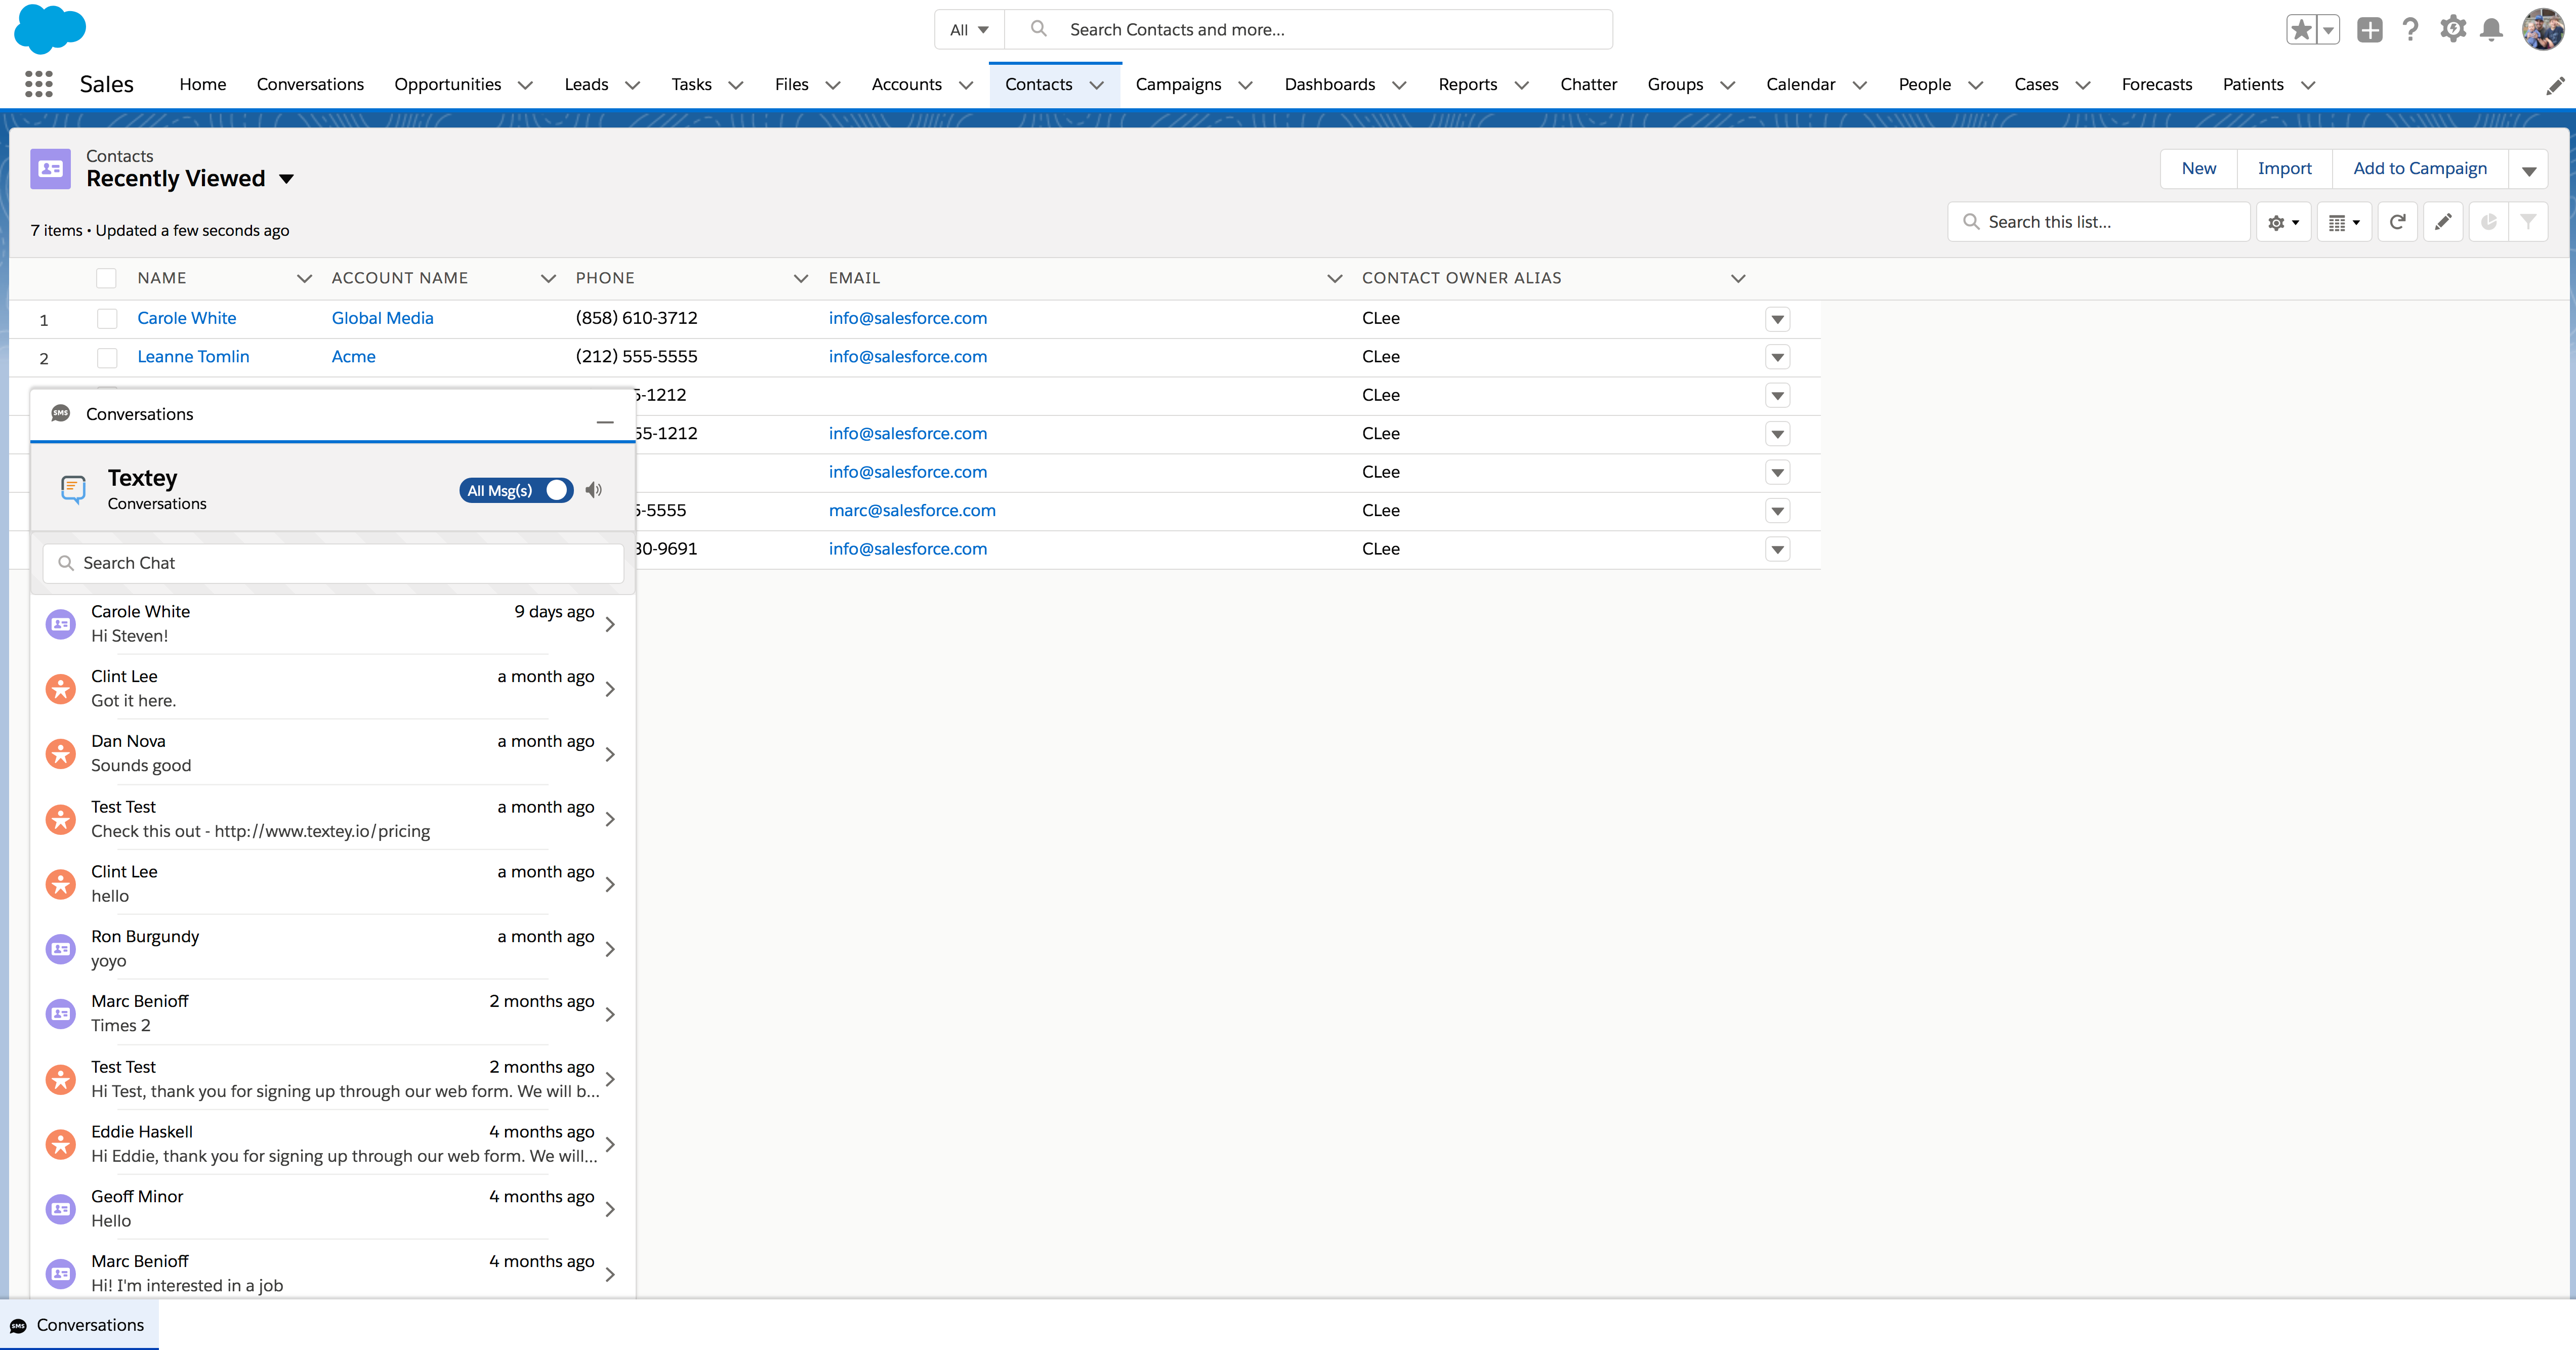Open Geoff Minor conversation arrow

point(610,1209)
